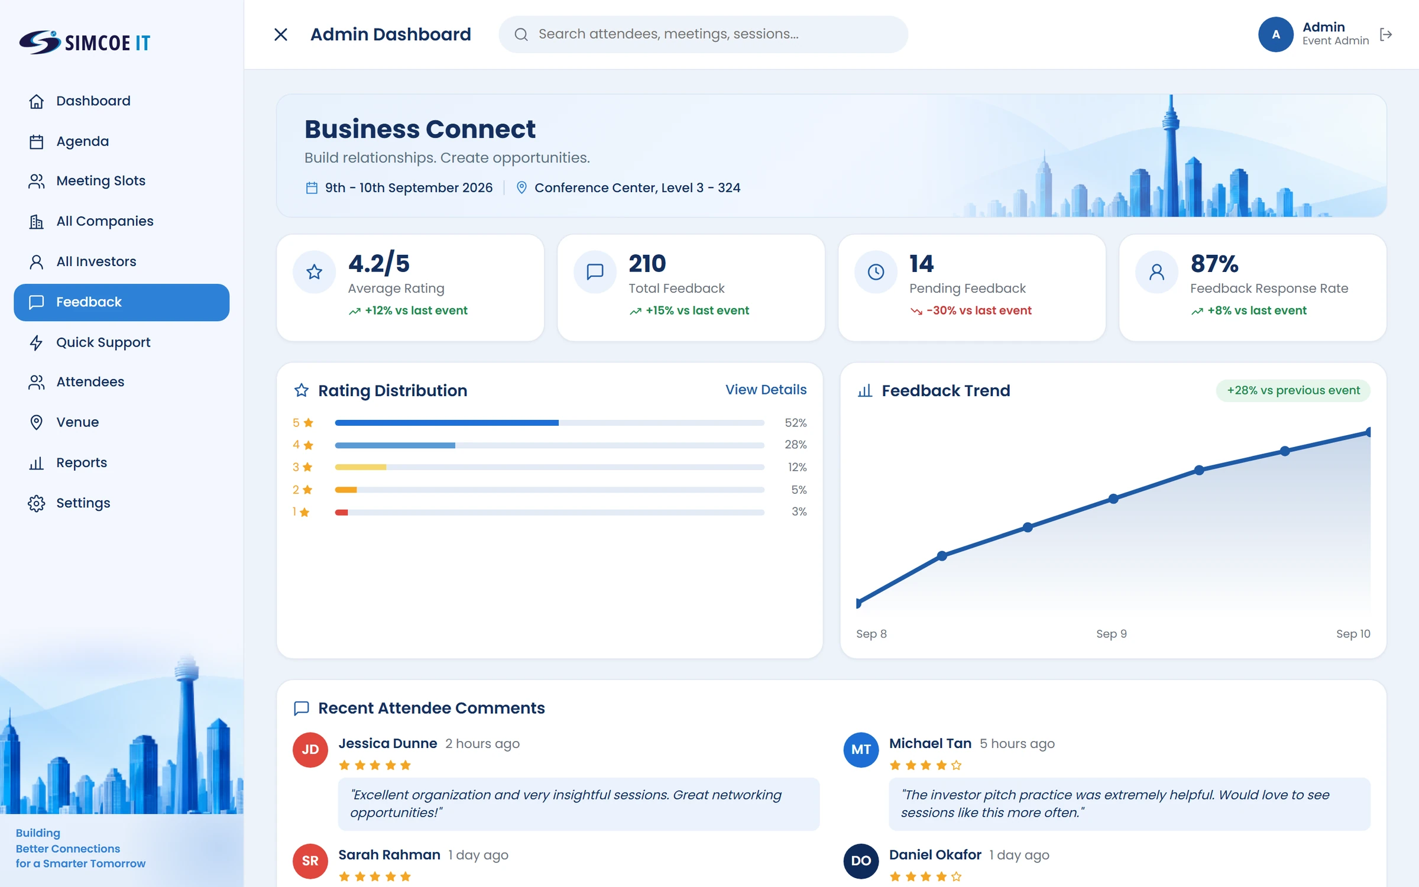Click the X close icon beside Admin Dashboard
The image size is (1419, 887).
[281, 34]
